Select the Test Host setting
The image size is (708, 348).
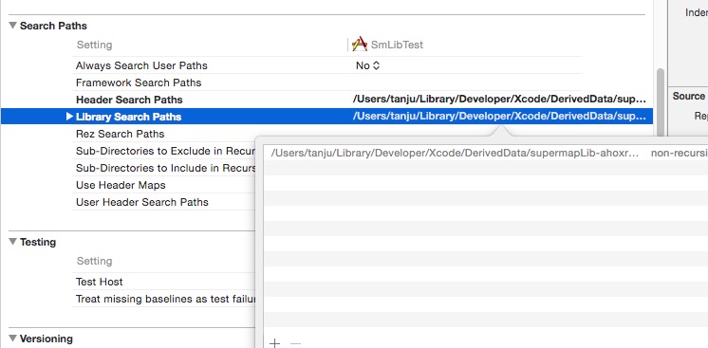pos(100,282)
